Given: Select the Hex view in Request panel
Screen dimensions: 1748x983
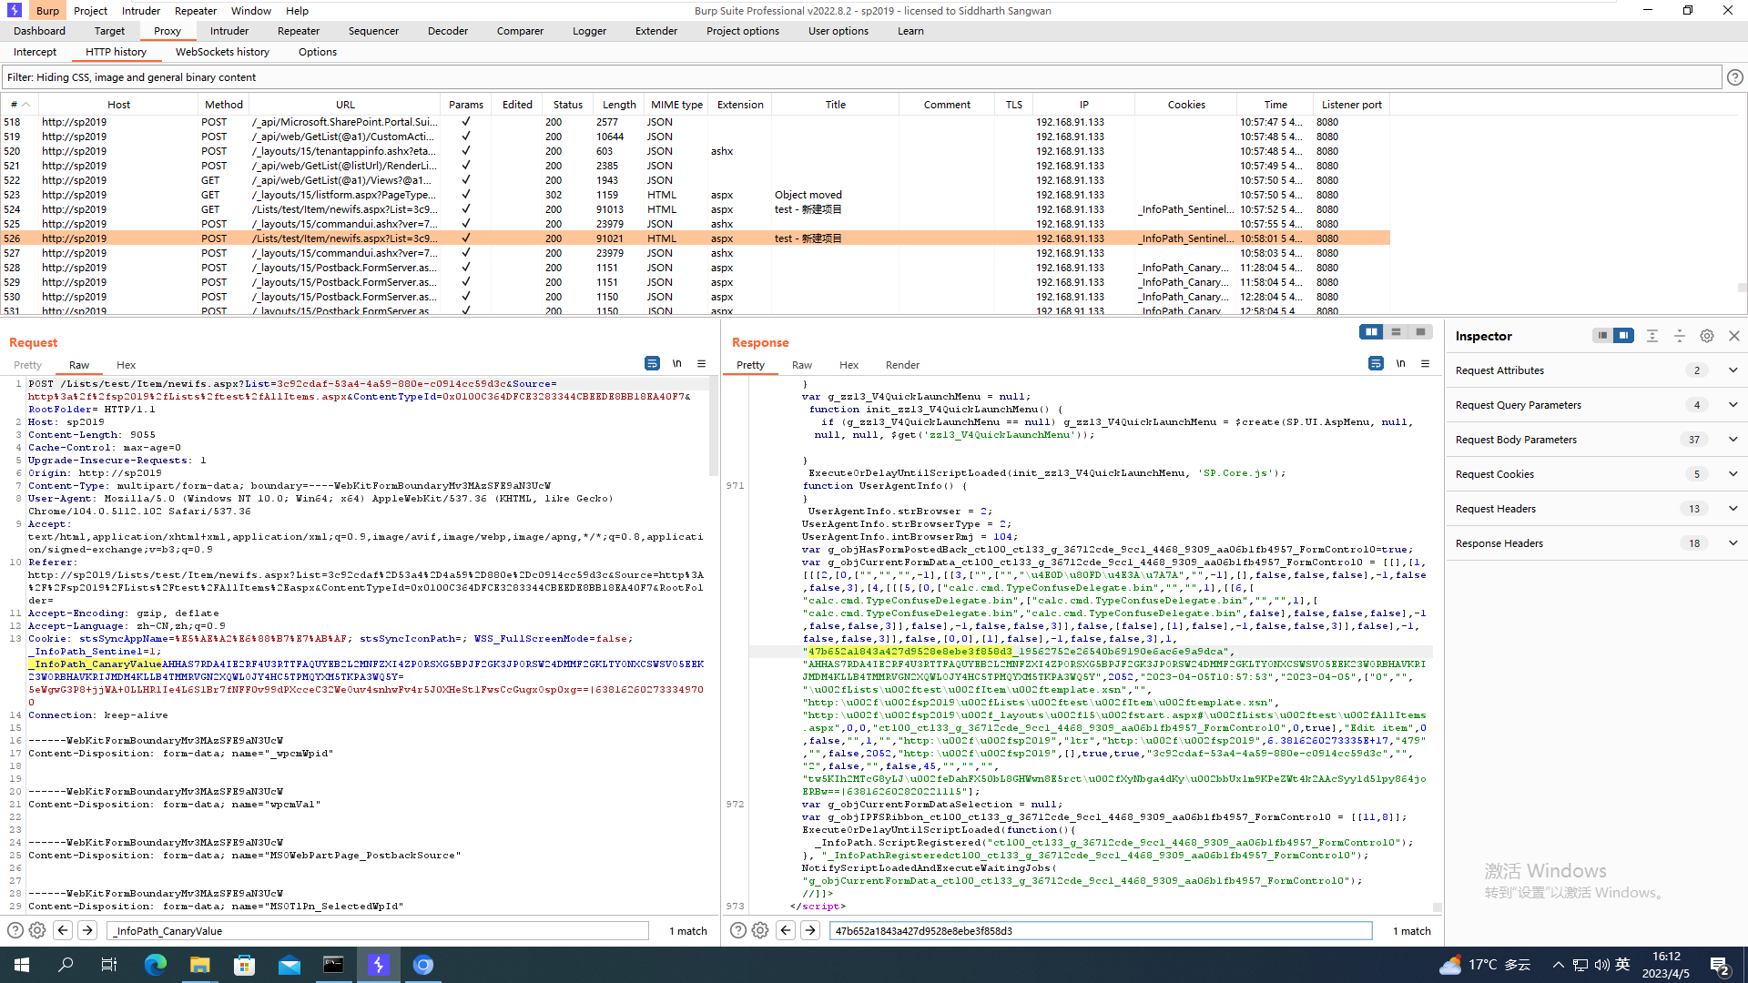Looking at the screenshot, I should pos(126,365).
